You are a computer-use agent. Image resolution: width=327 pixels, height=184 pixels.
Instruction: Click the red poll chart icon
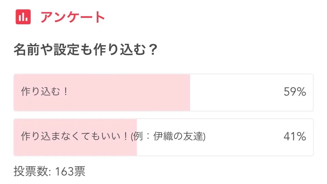coord(23,17)
